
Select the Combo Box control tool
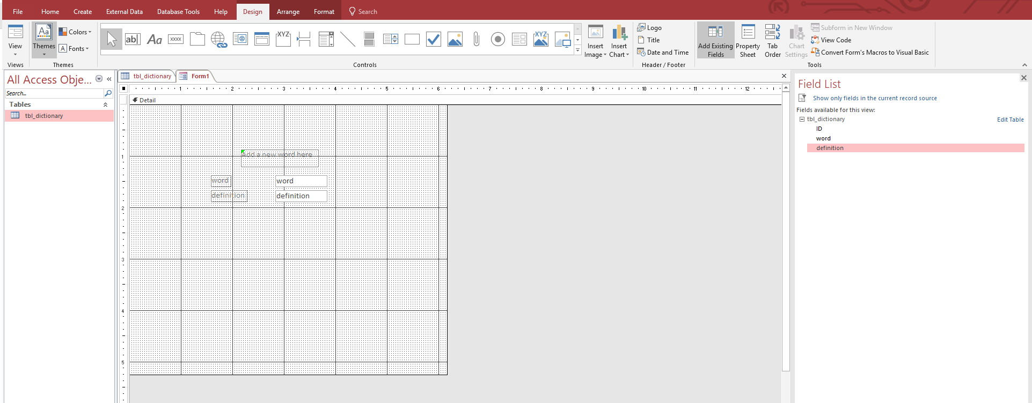point(326,39)
